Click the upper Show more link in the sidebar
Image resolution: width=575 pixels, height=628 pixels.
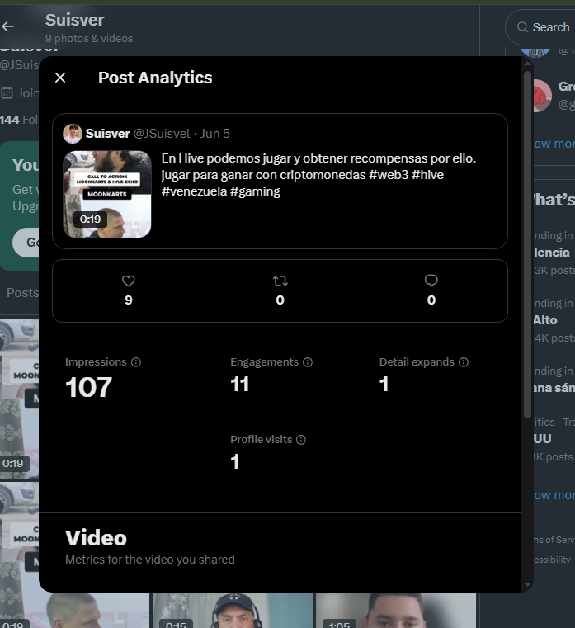554,144
